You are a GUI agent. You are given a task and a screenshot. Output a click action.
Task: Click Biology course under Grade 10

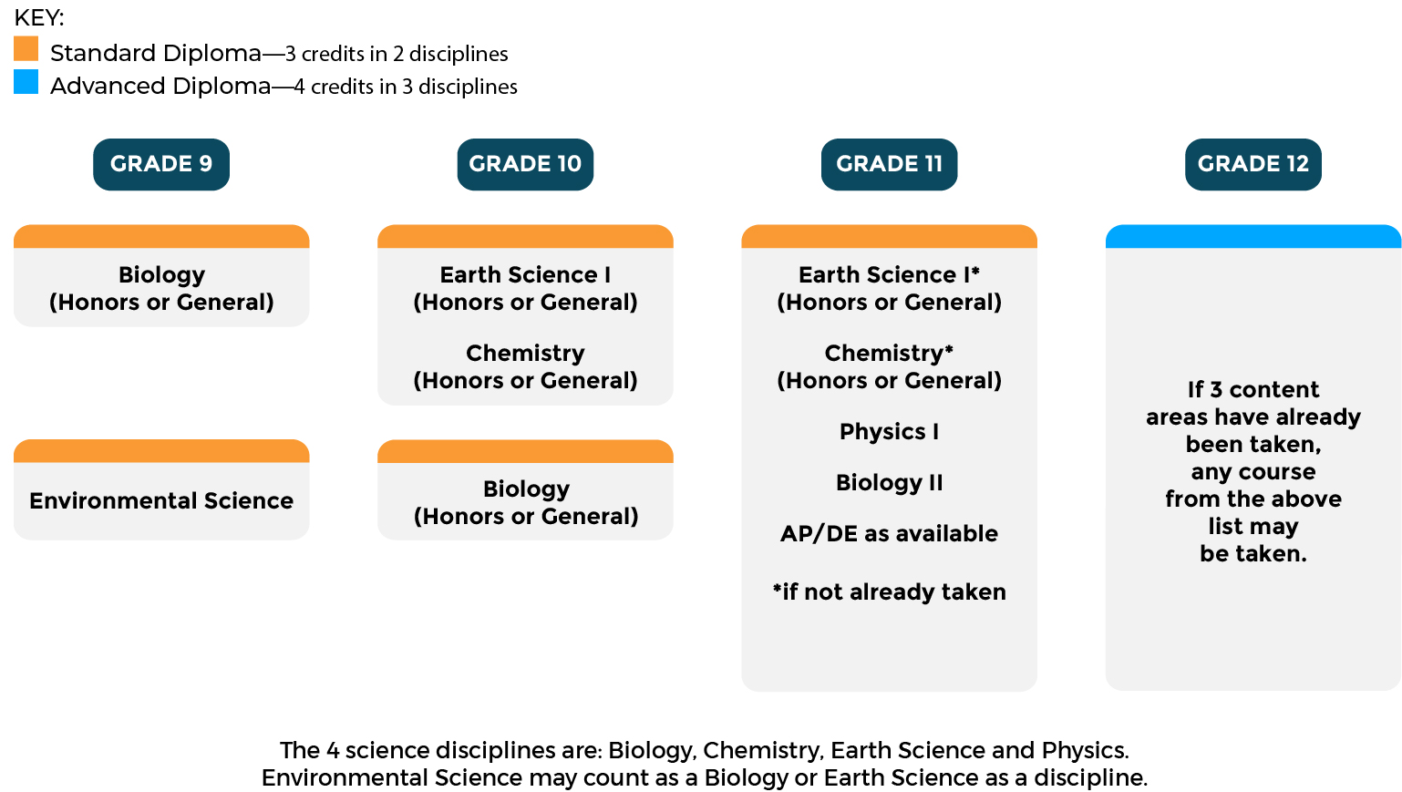click(525, 502)
